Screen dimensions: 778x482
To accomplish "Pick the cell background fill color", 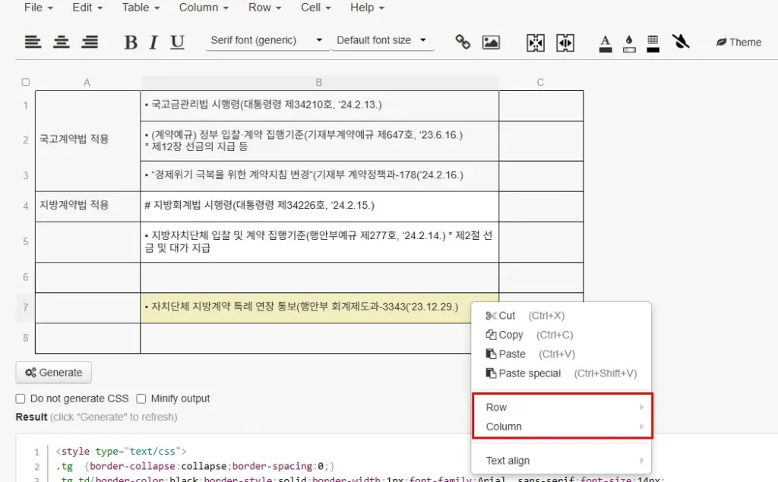I will (628, 42).
